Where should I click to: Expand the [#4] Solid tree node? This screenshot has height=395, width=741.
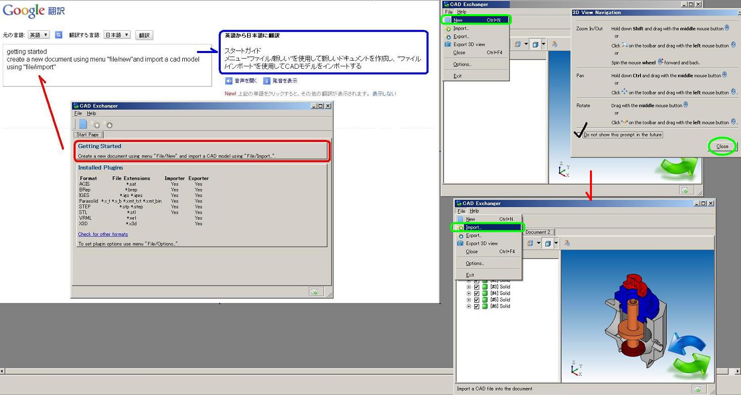(x=469, y=293)
